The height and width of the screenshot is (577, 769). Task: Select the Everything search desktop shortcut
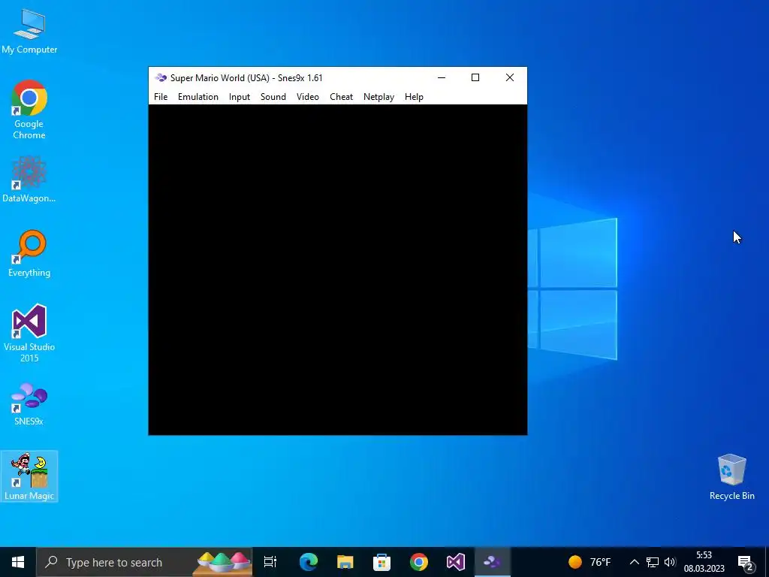(29, 254)
